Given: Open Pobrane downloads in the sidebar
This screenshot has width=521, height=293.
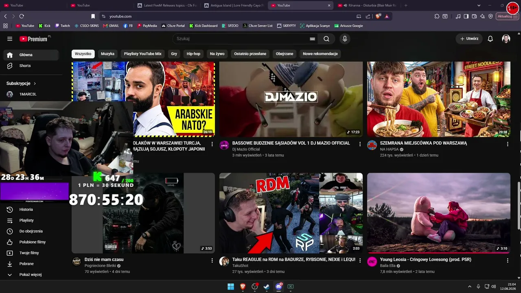Looking at the screenshot, I should 31,264.
